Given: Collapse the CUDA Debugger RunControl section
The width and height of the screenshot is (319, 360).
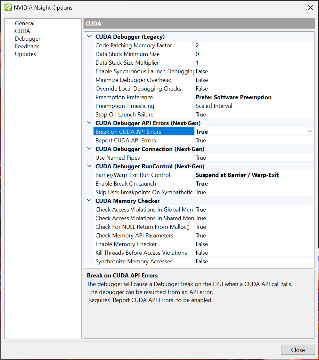Looking at the screenshot, I should click(89, 166).
